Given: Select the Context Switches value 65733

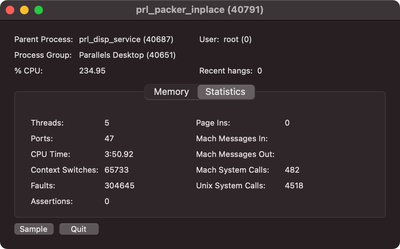Looking at the screenshot, I should (x=116, y=170).
